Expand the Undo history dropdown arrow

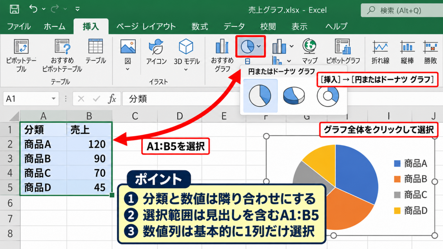click(43, 9)
